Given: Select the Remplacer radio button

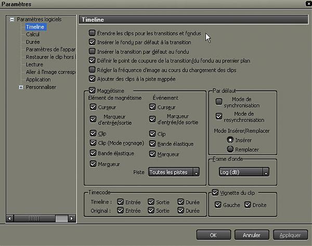Looking at the screenshot, I should click(230, 149).
